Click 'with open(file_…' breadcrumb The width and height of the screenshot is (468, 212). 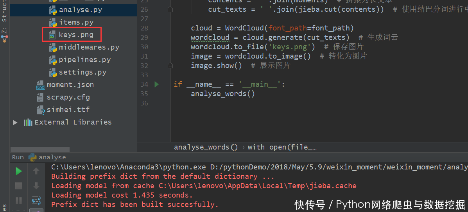click(x=282, y=147)
